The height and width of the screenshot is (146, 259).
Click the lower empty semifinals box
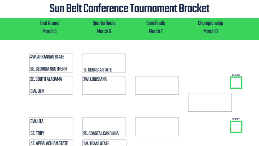(x=157, y=127)
